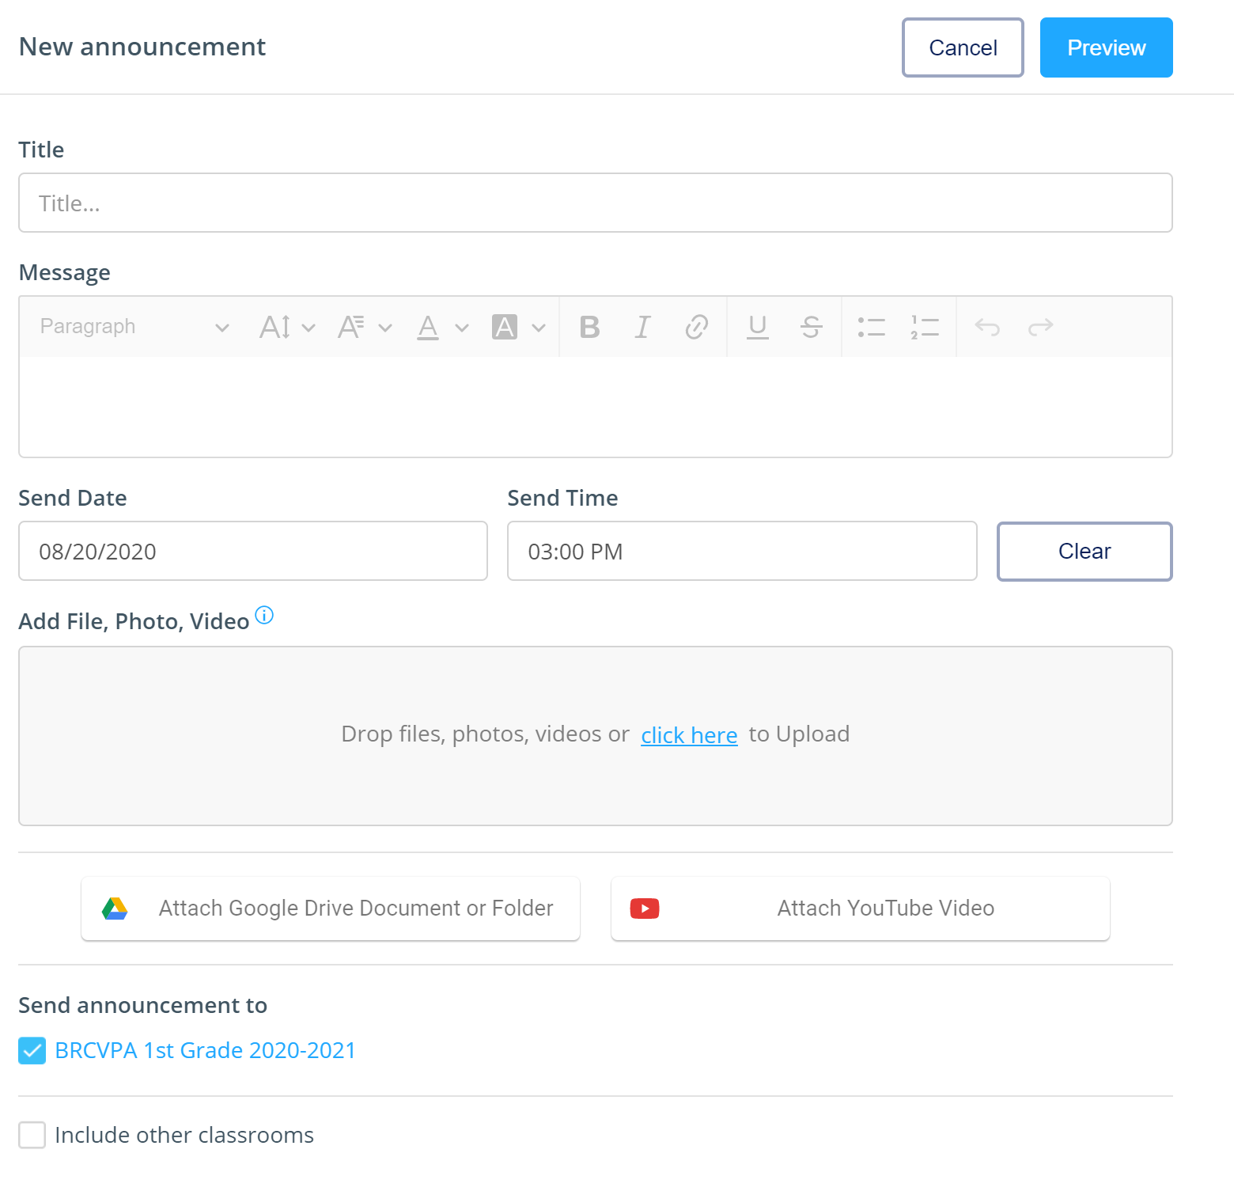Uncheck BRCVPA 1st Grade 2020-2021 checkbox
The height and width of the screenshot is (1195, 1234).
point(32,1051)
